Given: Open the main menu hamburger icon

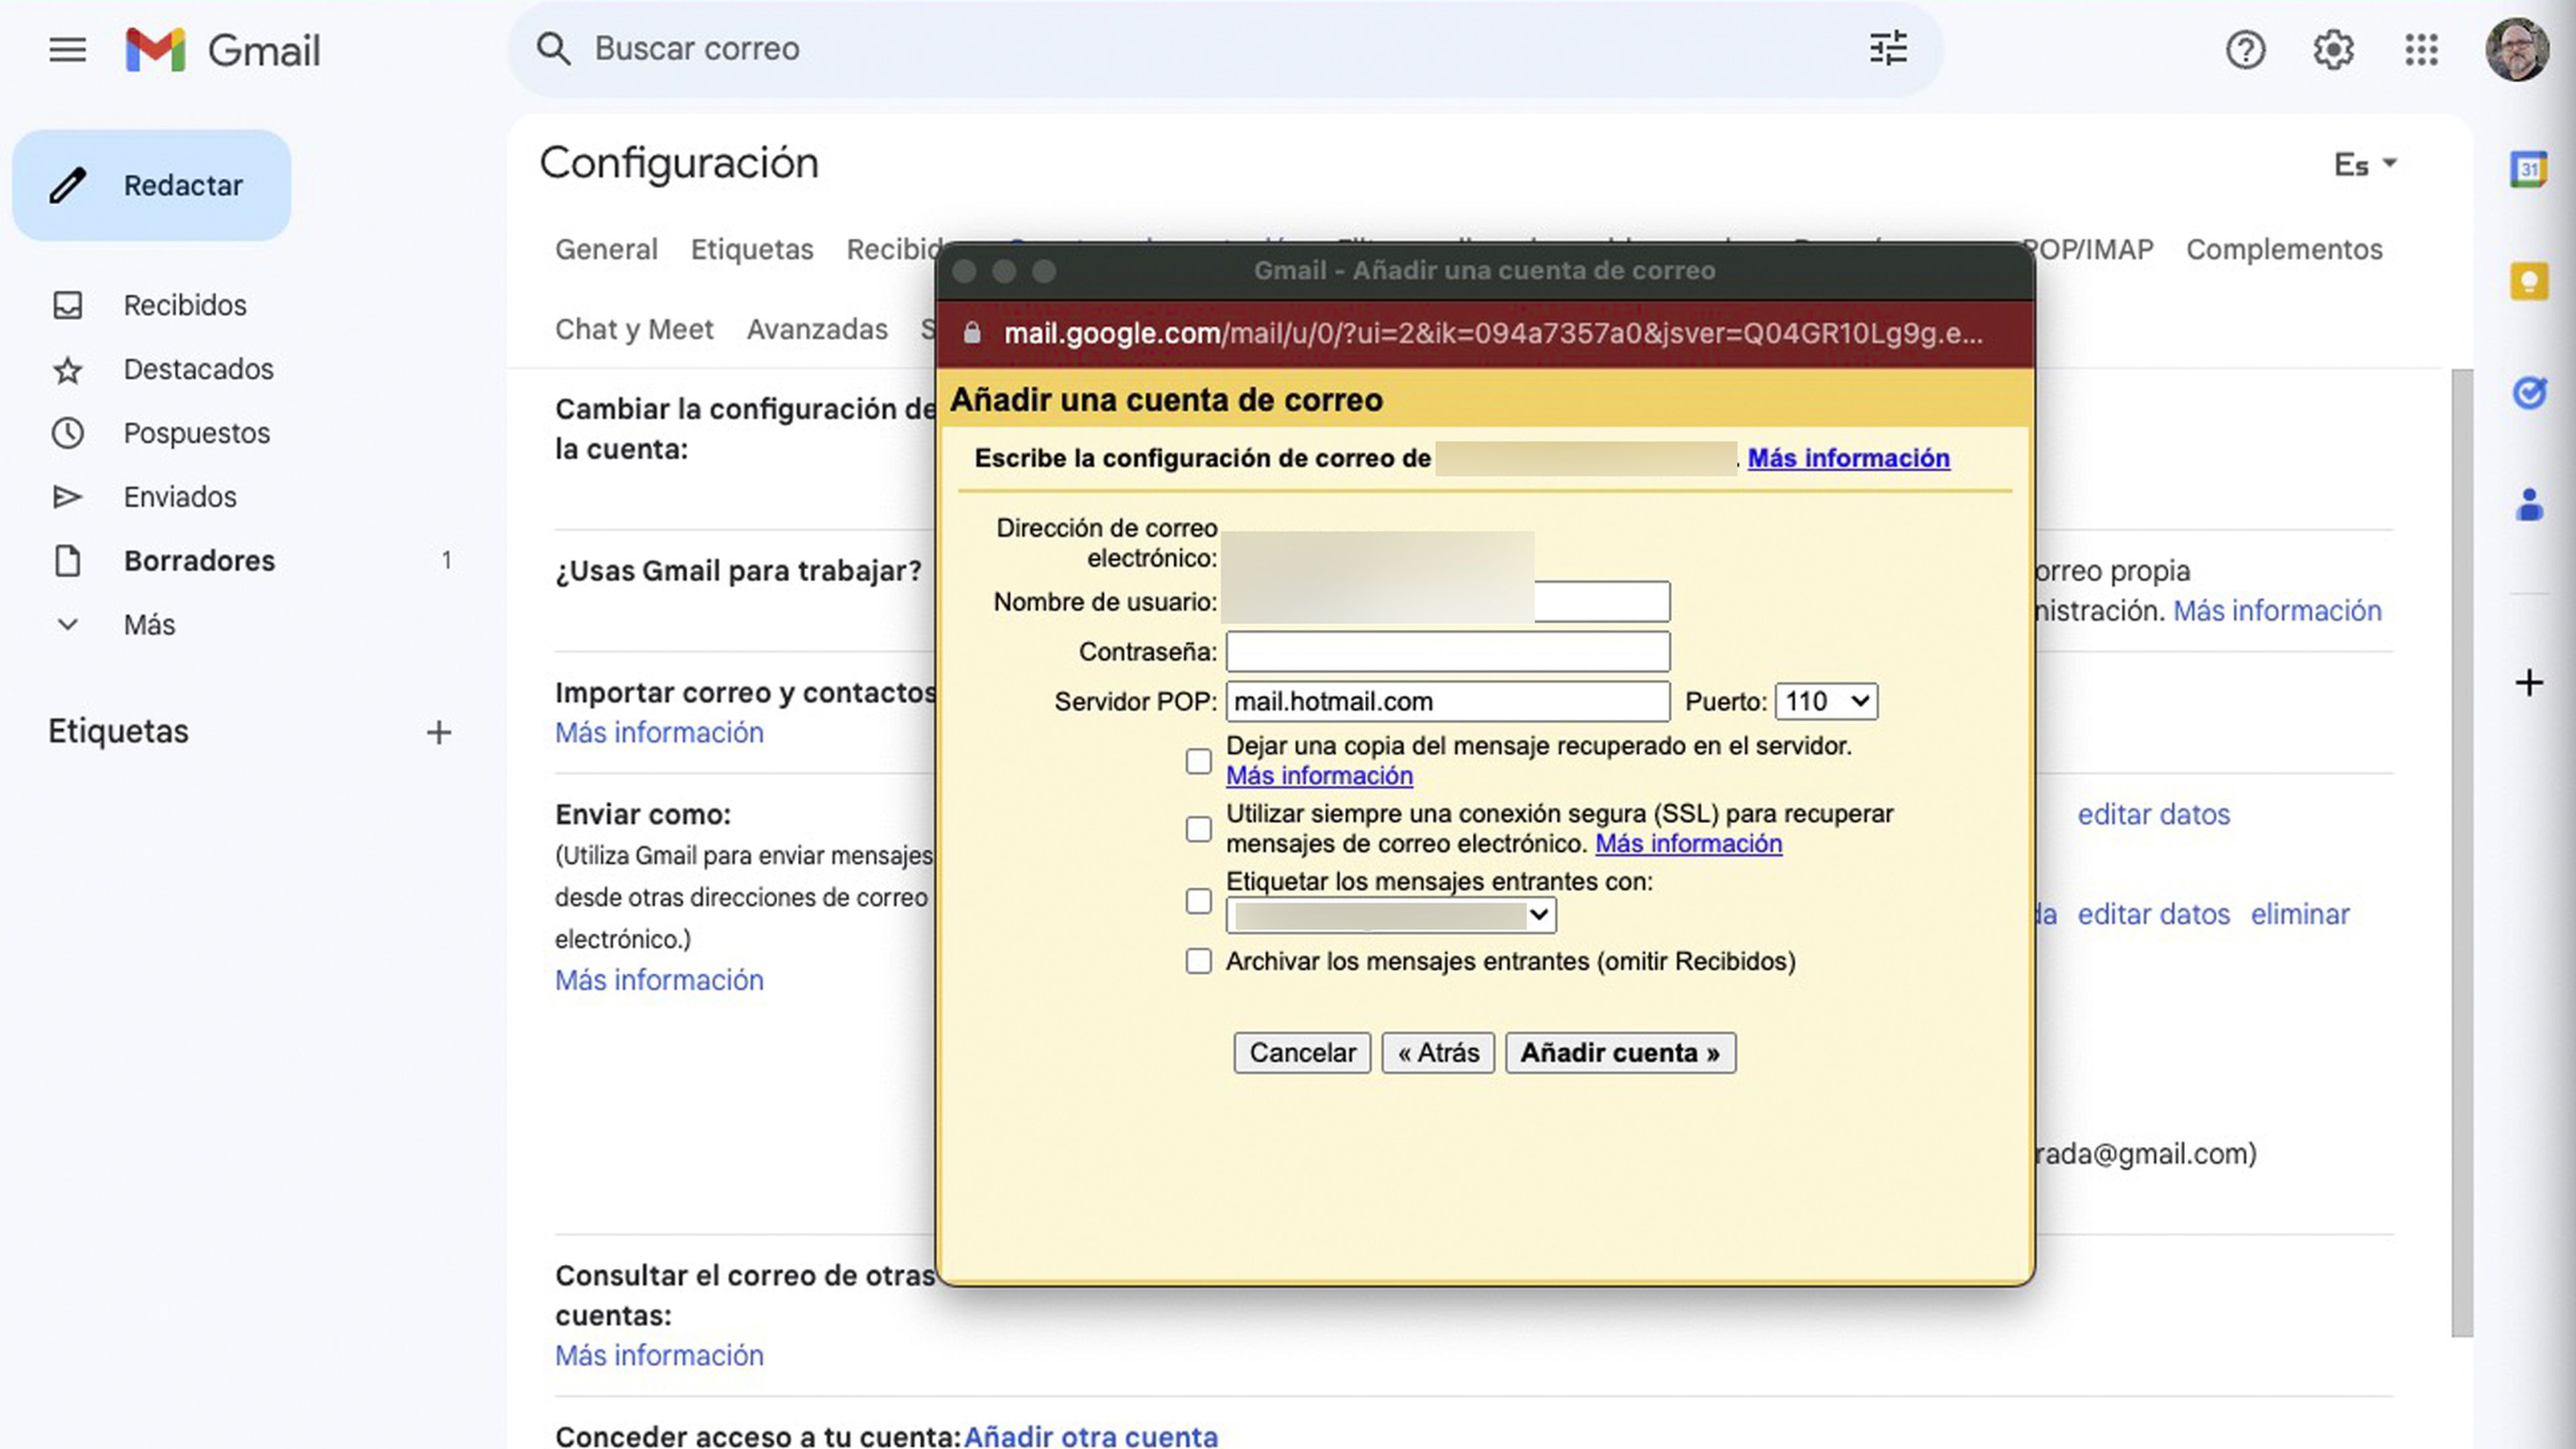Looking at the screenshot, I should pos(67,49).
